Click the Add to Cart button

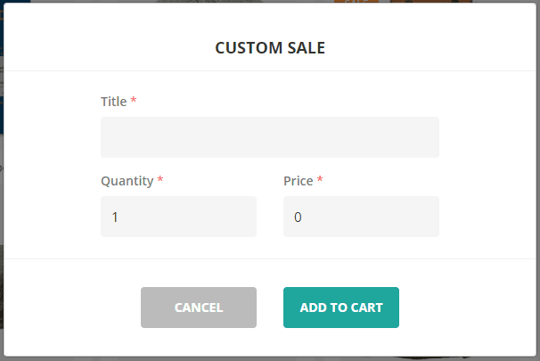coord(341,308)
